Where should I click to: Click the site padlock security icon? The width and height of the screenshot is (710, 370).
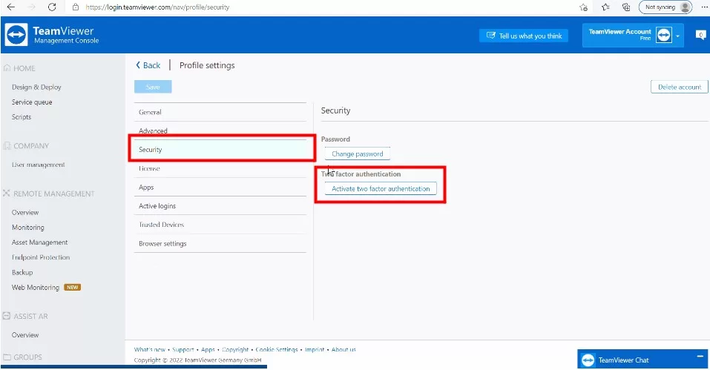click(x=76, y=7)
